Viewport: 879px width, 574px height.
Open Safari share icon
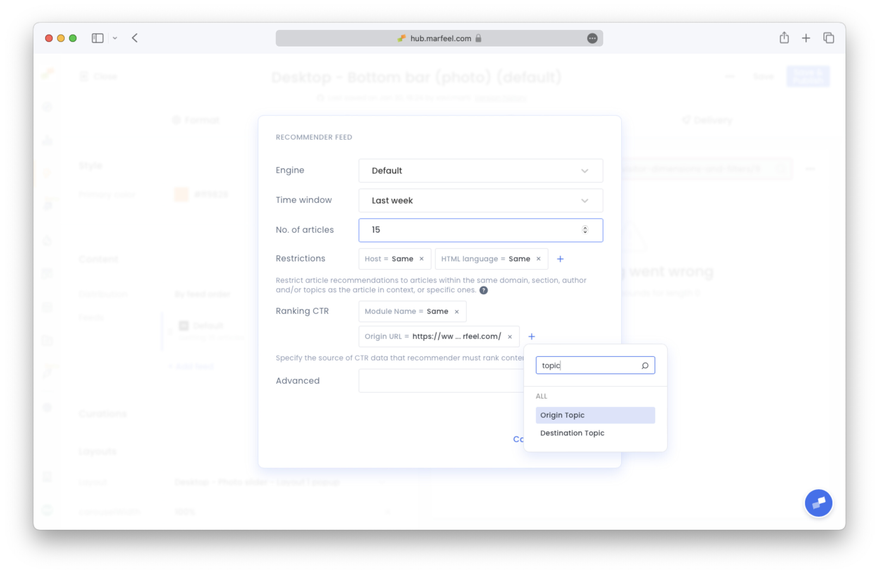tap(784, 38)
